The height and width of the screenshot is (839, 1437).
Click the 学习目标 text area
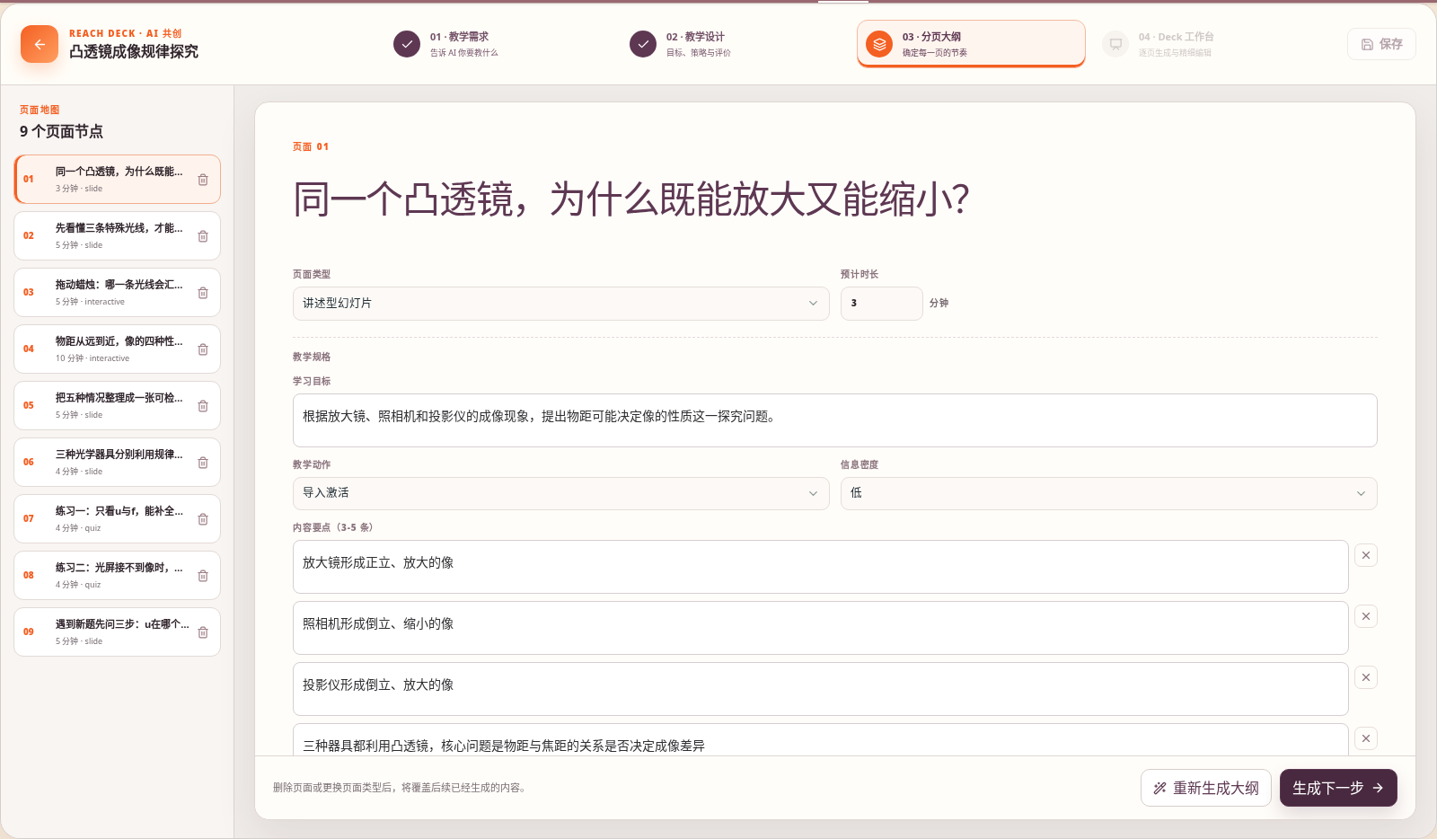(834, 420)
